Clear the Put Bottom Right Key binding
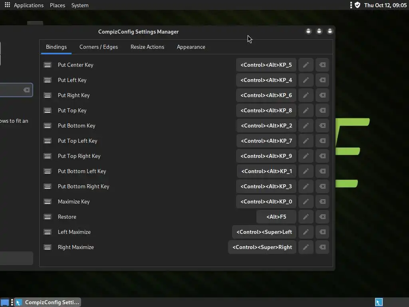409x307 pixels. pyautogui.click(x=322, y=186)
